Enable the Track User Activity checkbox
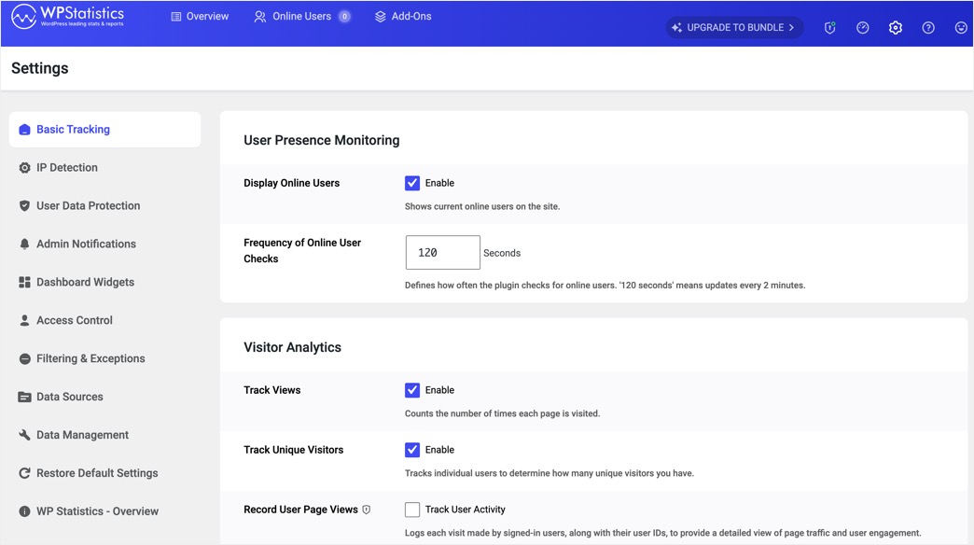Screen dimensions: 974x545 pos(411,509)
